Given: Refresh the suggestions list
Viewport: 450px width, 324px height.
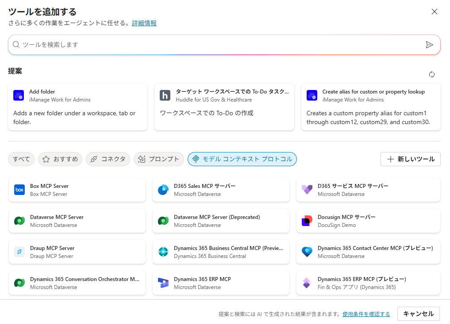Looking at the screenshot, I should [x=431, y=74].
